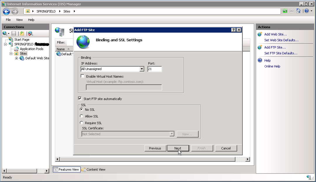Screen dimensions: 316x182
Task: Open the breadcrumb arrow after Sites
Action: (74, 11)
